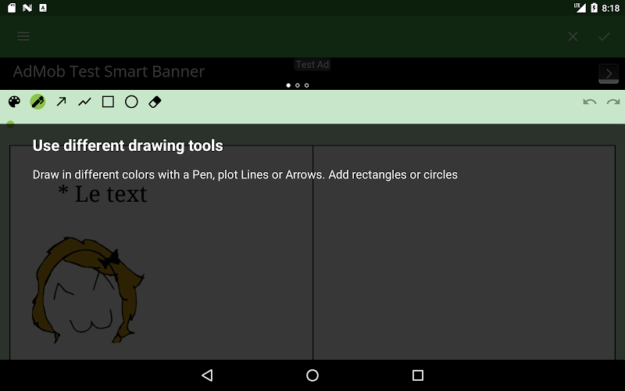
Task: Select the polyline Line tool
Action: click(x=84, y=102)
